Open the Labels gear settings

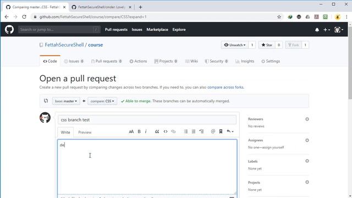(x=307, y=161)
